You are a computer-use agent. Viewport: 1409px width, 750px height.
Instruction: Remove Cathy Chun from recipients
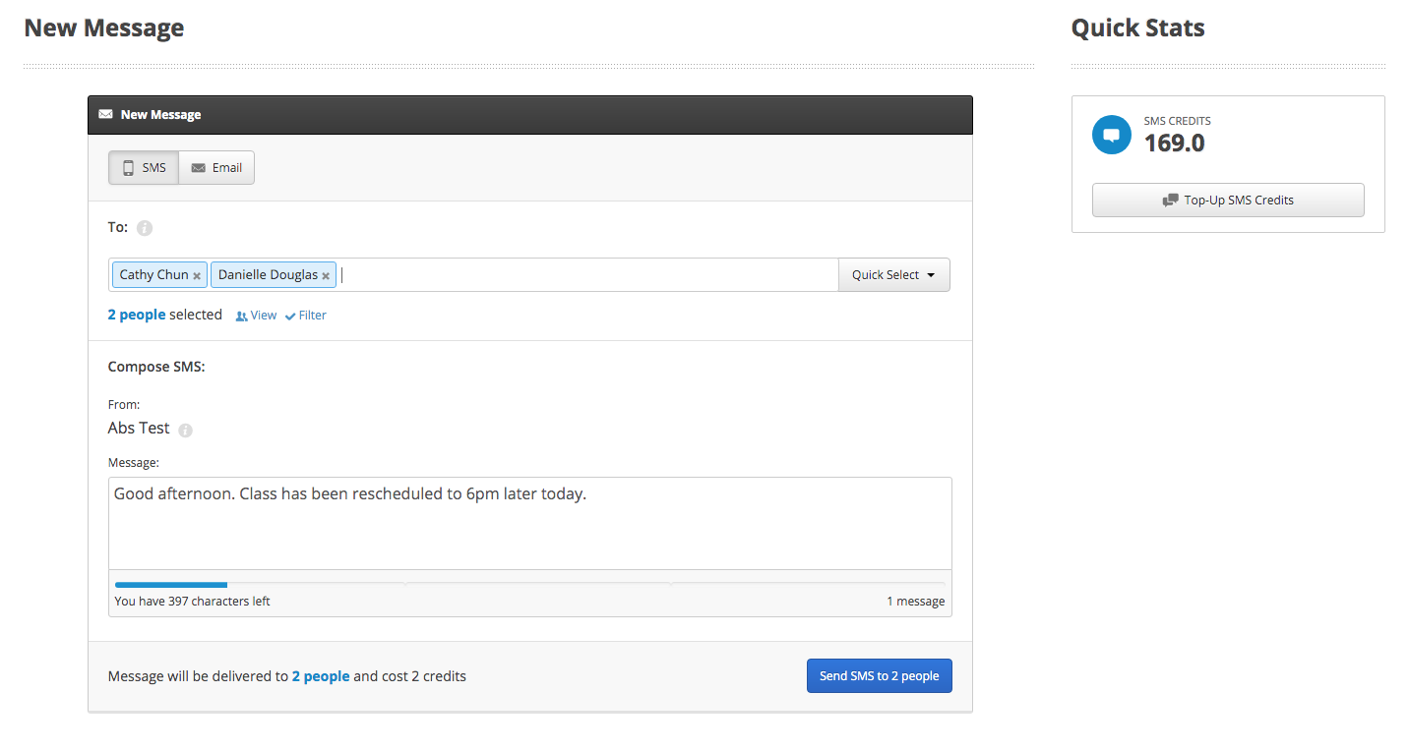[x=197, y=276]
